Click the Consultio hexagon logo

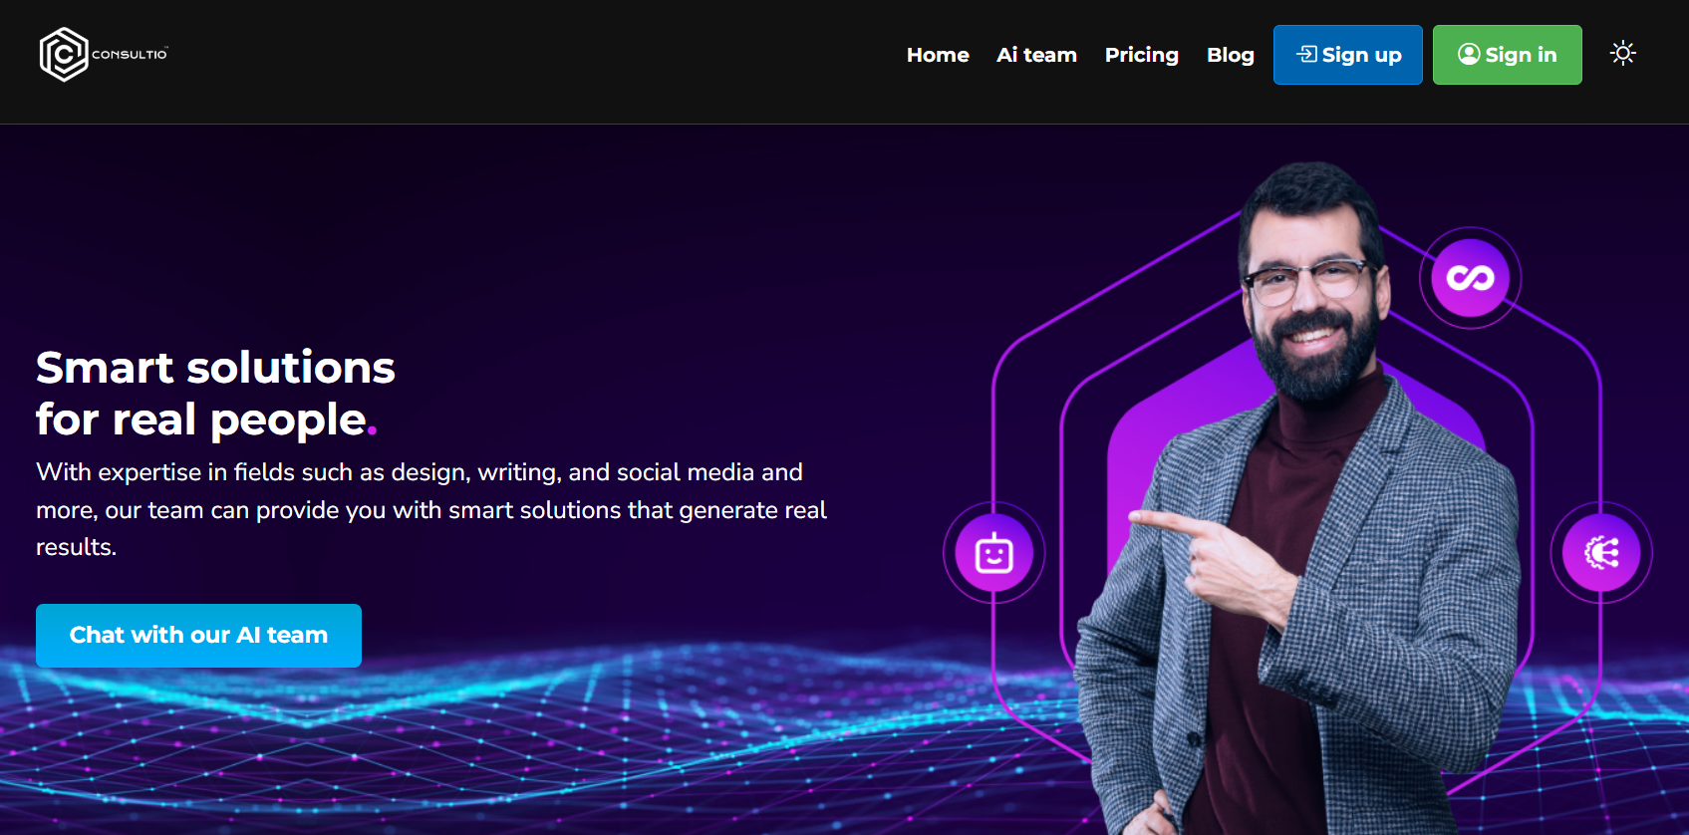tap(64, 55)
